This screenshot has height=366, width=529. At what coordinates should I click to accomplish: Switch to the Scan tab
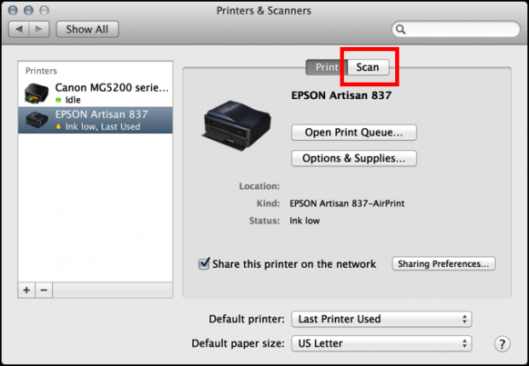tap(368, 67)
